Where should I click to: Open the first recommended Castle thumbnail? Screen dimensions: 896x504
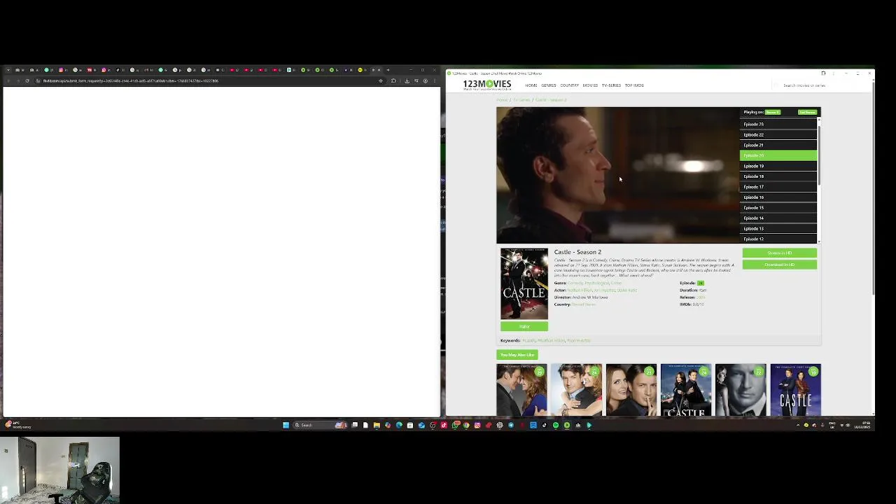[521, 390]
